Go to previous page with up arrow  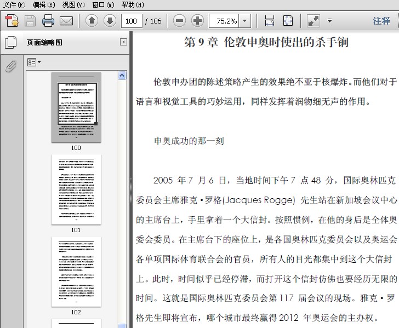(92, 21)
